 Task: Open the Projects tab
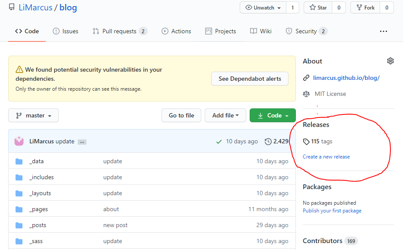pos(221,32)
